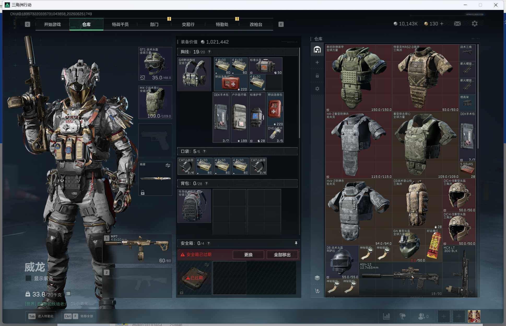This screenshot has width=506, height=326.
Task: Click the lock icon on the melee slot
Action: click(x=143, y=193)
